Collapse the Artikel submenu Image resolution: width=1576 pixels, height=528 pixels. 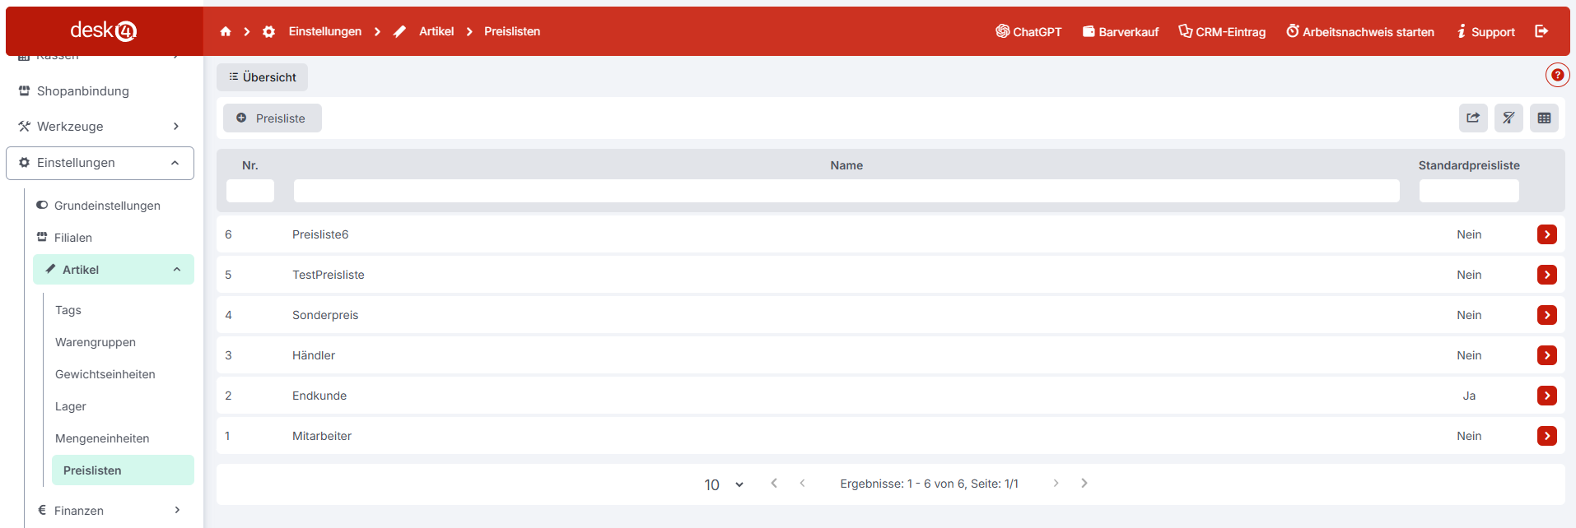click(x=177, y=270)
